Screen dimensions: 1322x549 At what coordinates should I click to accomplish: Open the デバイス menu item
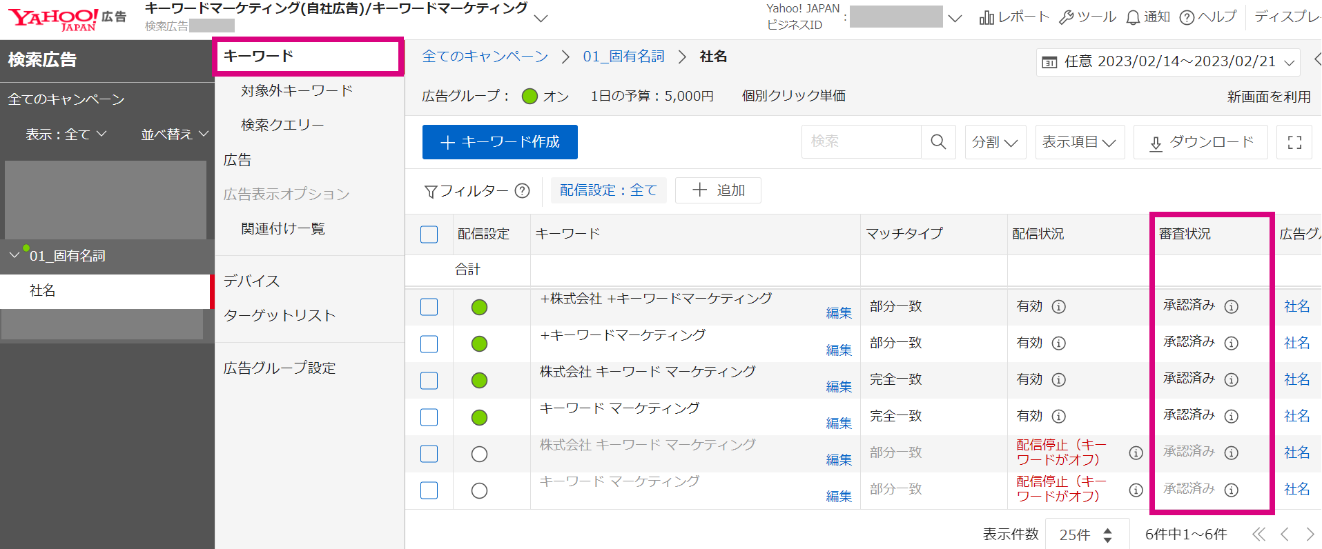tap(252, 281)
